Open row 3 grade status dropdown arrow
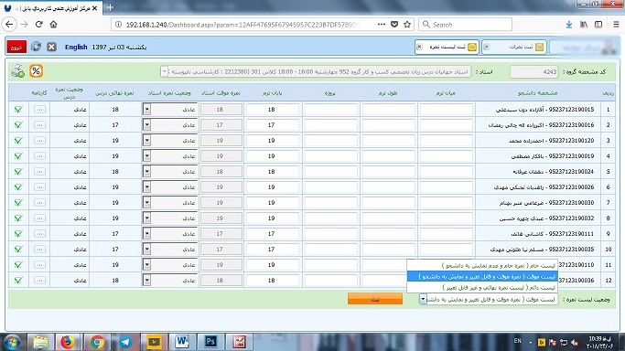 point(147,141)
